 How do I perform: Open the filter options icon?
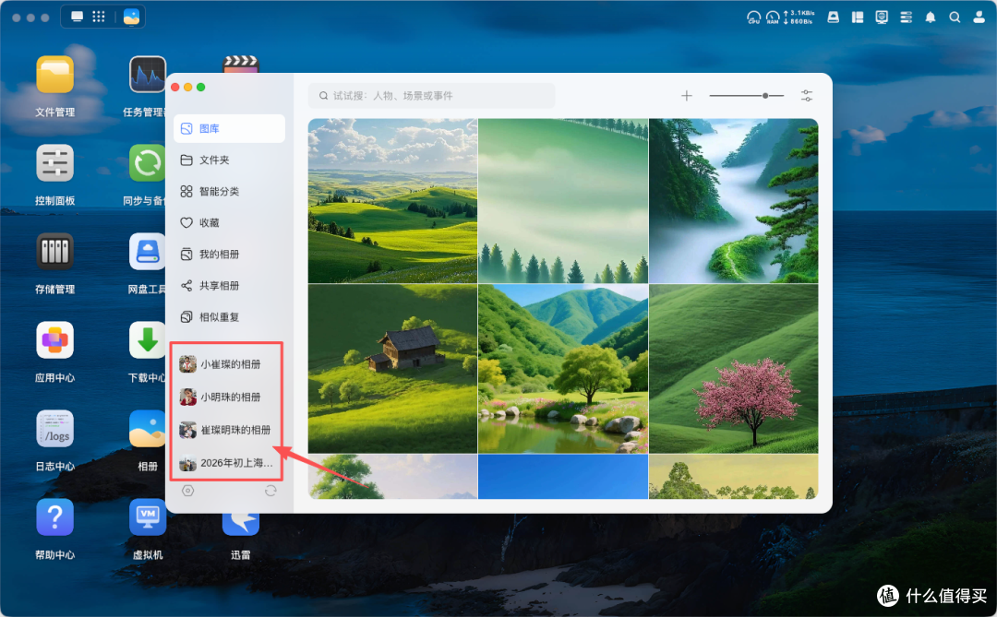coord(807,96)
